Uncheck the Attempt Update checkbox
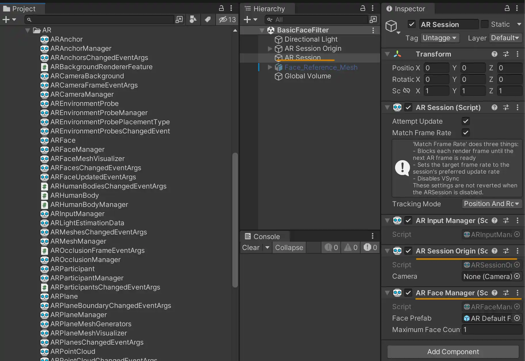 click(465, 121)
